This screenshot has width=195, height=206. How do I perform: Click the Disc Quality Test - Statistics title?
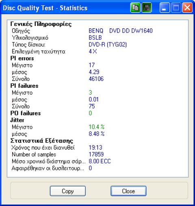point(45,8)
